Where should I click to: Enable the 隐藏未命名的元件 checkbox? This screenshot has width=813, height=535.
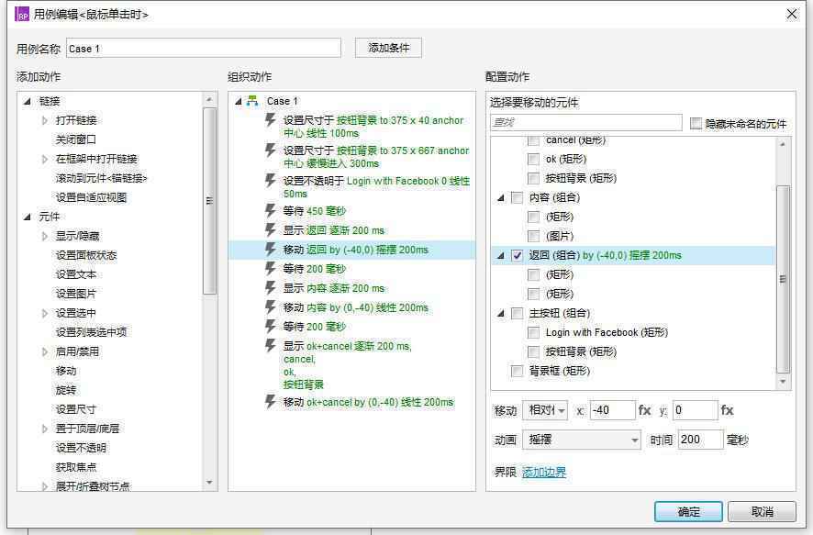695,123
